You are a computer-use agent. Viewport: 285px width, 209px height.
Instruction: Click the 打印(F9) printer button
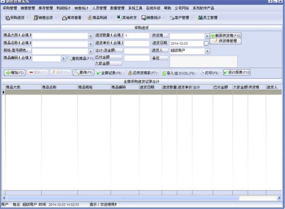(x=209, y=73)
